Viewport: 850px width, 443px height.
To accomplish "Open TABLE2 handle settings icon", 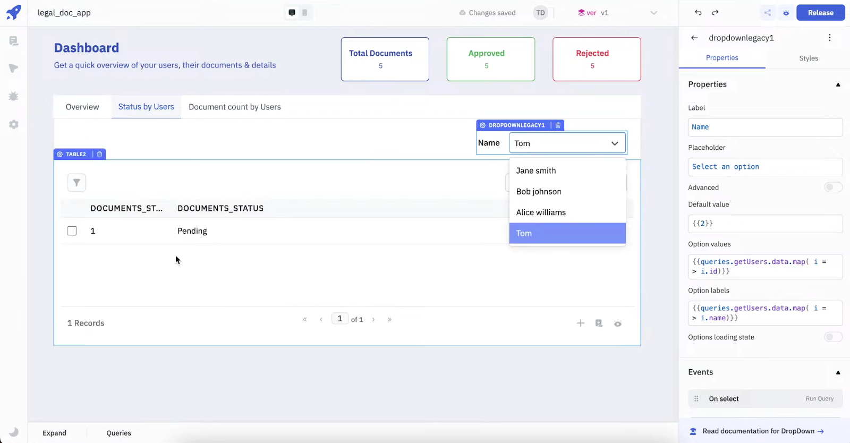I will tap(59, 154).
